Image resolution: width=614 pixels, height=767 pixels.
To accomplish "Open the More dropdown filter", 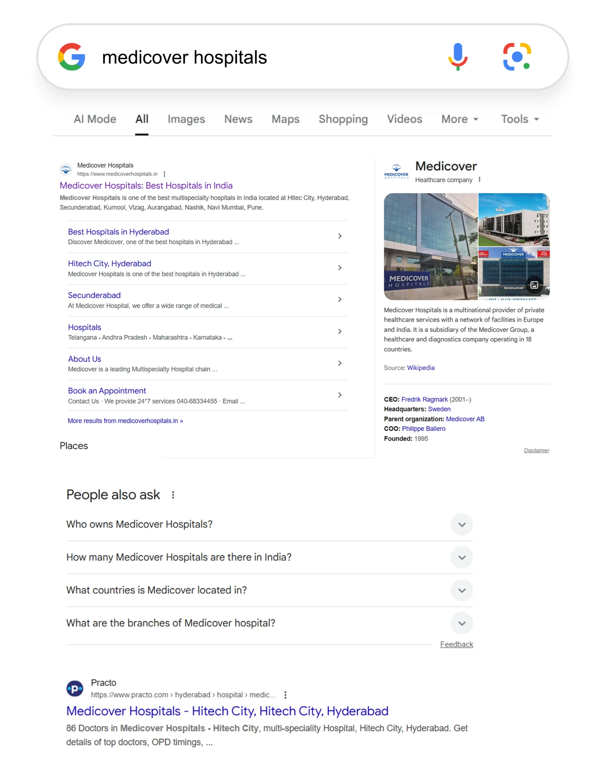I will (x=460, y=119).
